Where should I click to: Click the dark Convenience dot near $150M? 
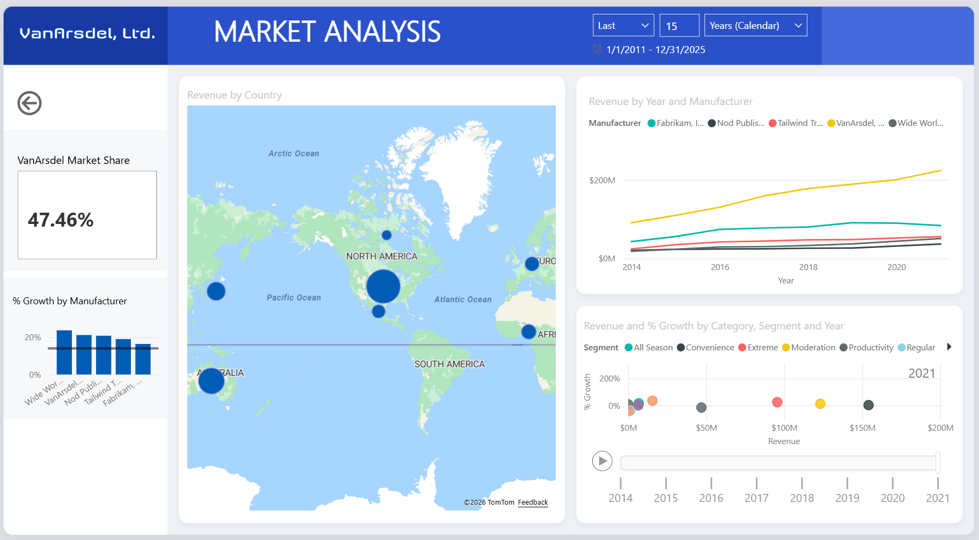868,405
